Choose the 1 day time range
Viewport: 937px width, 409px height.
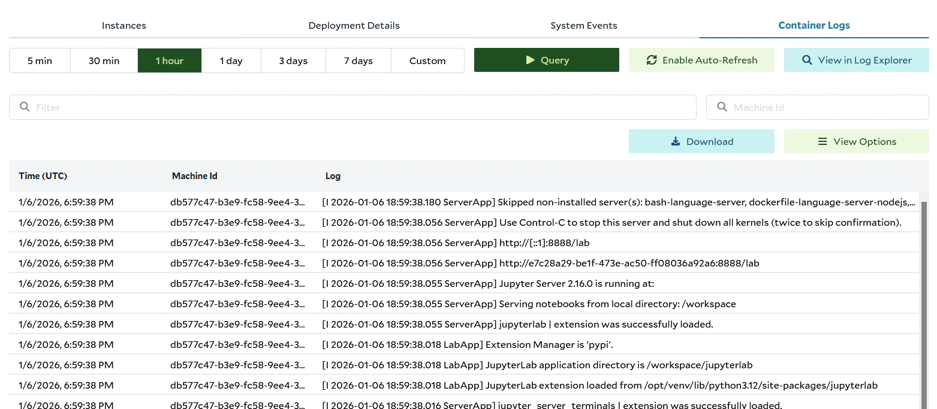click(231, 60)
